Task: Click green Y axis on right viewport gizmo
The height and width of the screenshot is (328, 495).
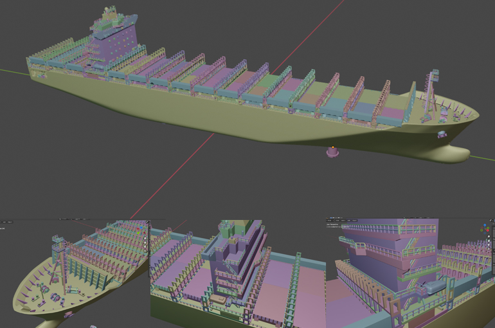Action: pos(488,228)
